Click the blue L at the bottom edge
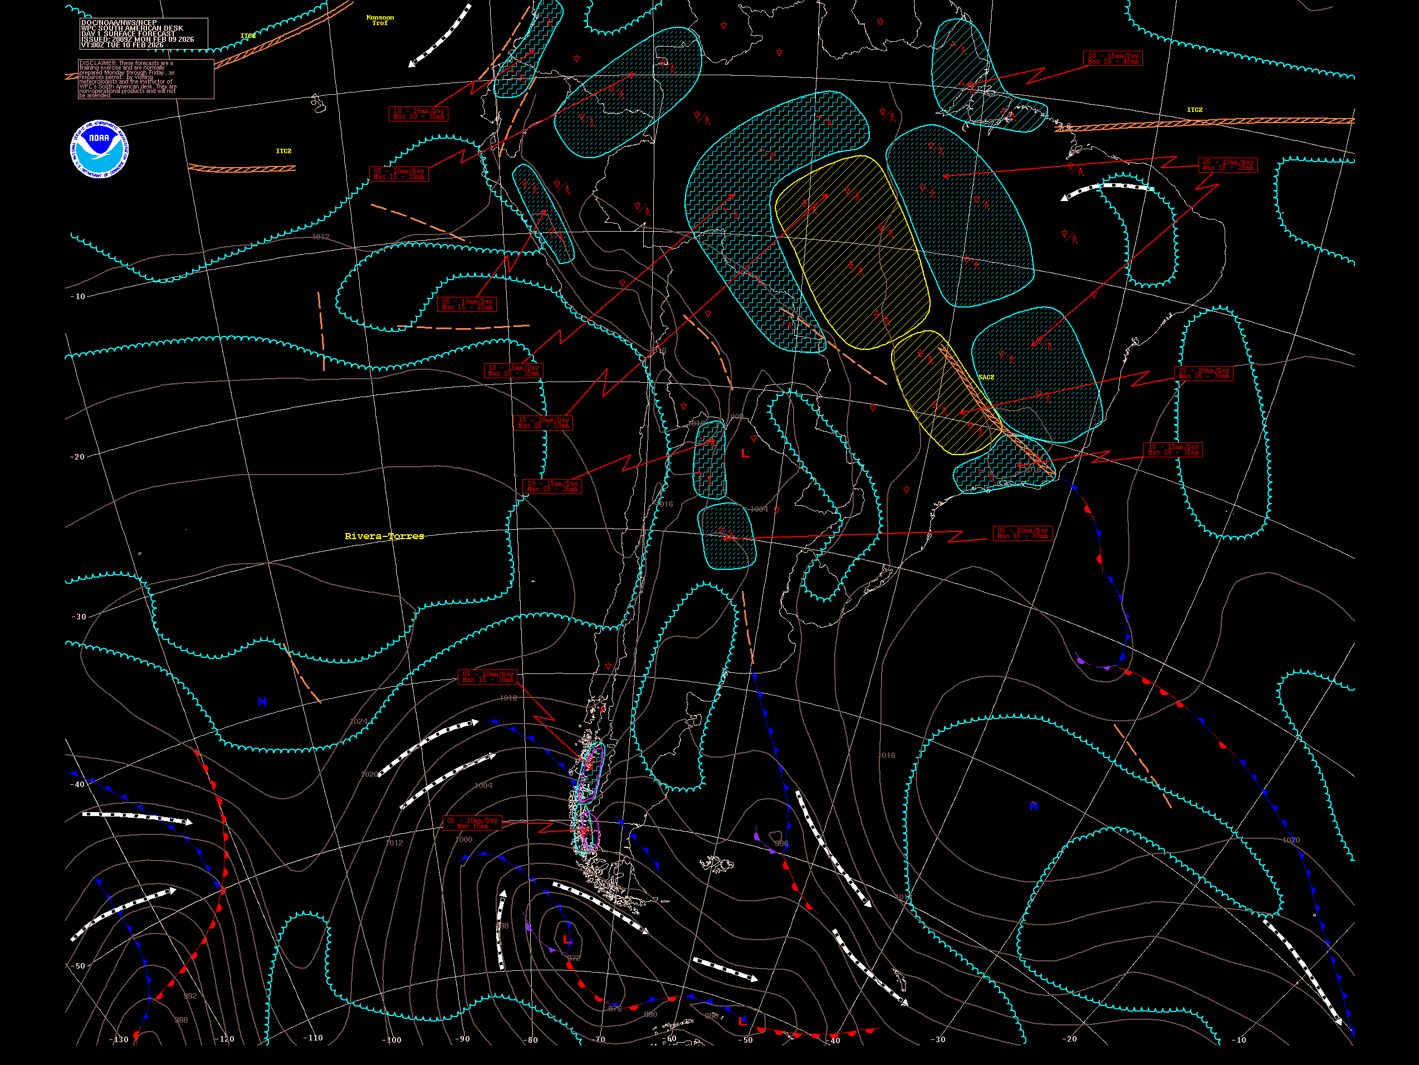The width and height of the screenshot is (1419, 1065). pos(743,1021)
